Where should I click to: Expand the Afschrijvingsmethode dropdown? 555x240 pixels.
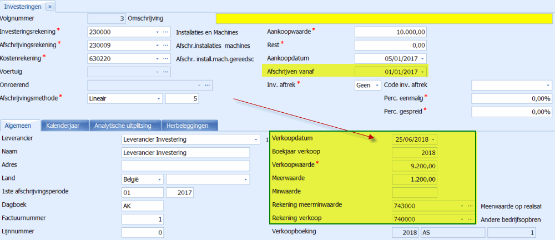(x=158, y=98)
